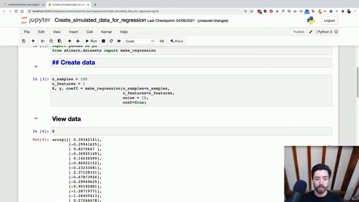
Task: Insert a cell below with plus icon
Action: (x=33, y=41)
